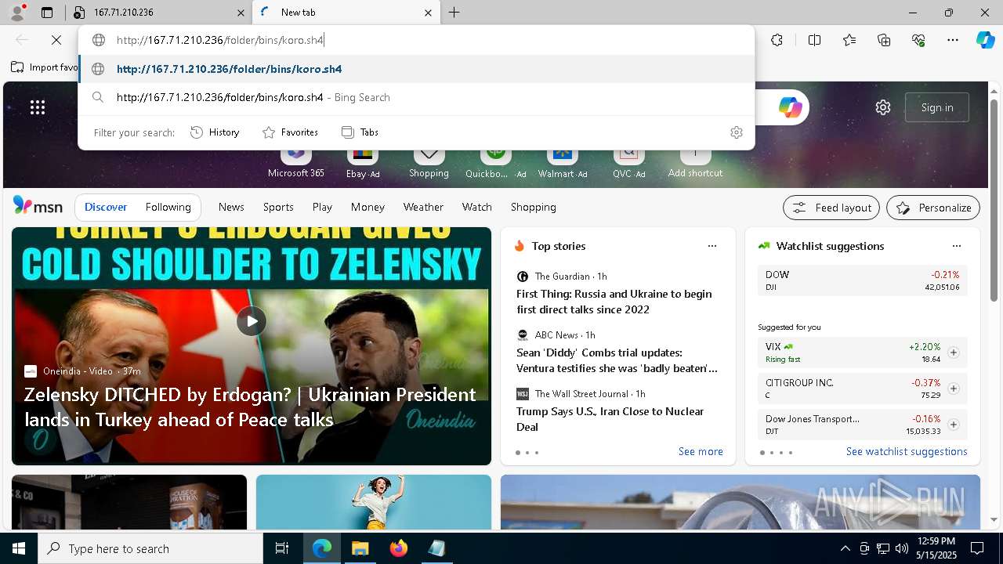Image resolution: width=1003 pixels, height=564 pixels.
Task: Open the Watch menu item
Action: coord(476,207)
